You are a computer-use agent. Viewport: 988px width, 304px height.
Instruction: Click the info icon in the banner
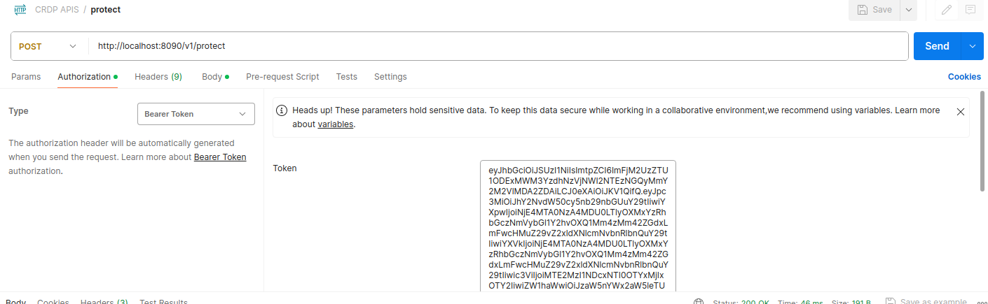pyautogui.click(x=282, y=110)
